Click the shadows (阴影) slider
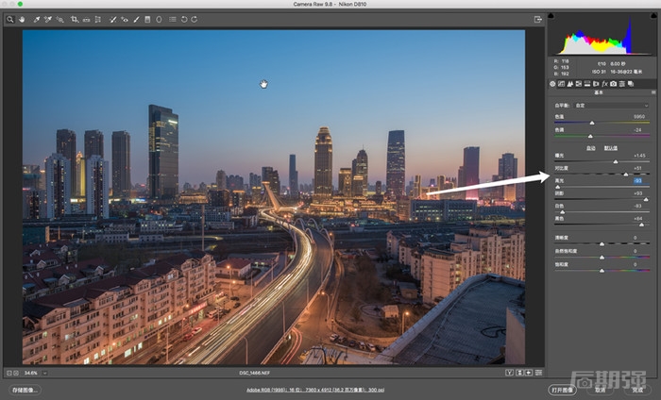 click(602, 199)
